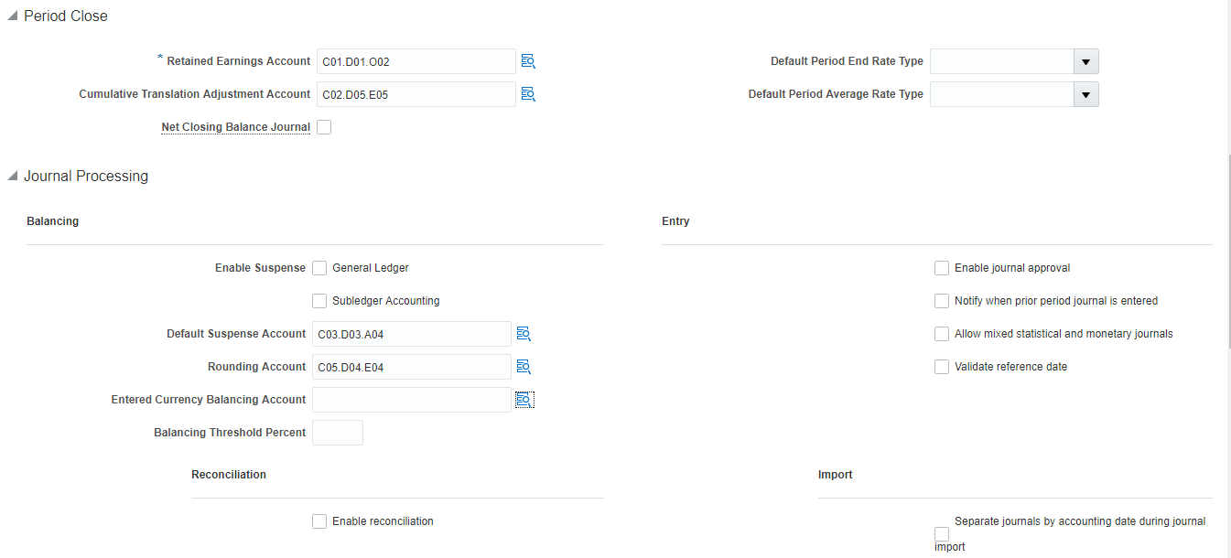The width and height of the screenshot is (1231, 558).
Task: Toggle Validate reference date checkbox
Action: [942, 367]
